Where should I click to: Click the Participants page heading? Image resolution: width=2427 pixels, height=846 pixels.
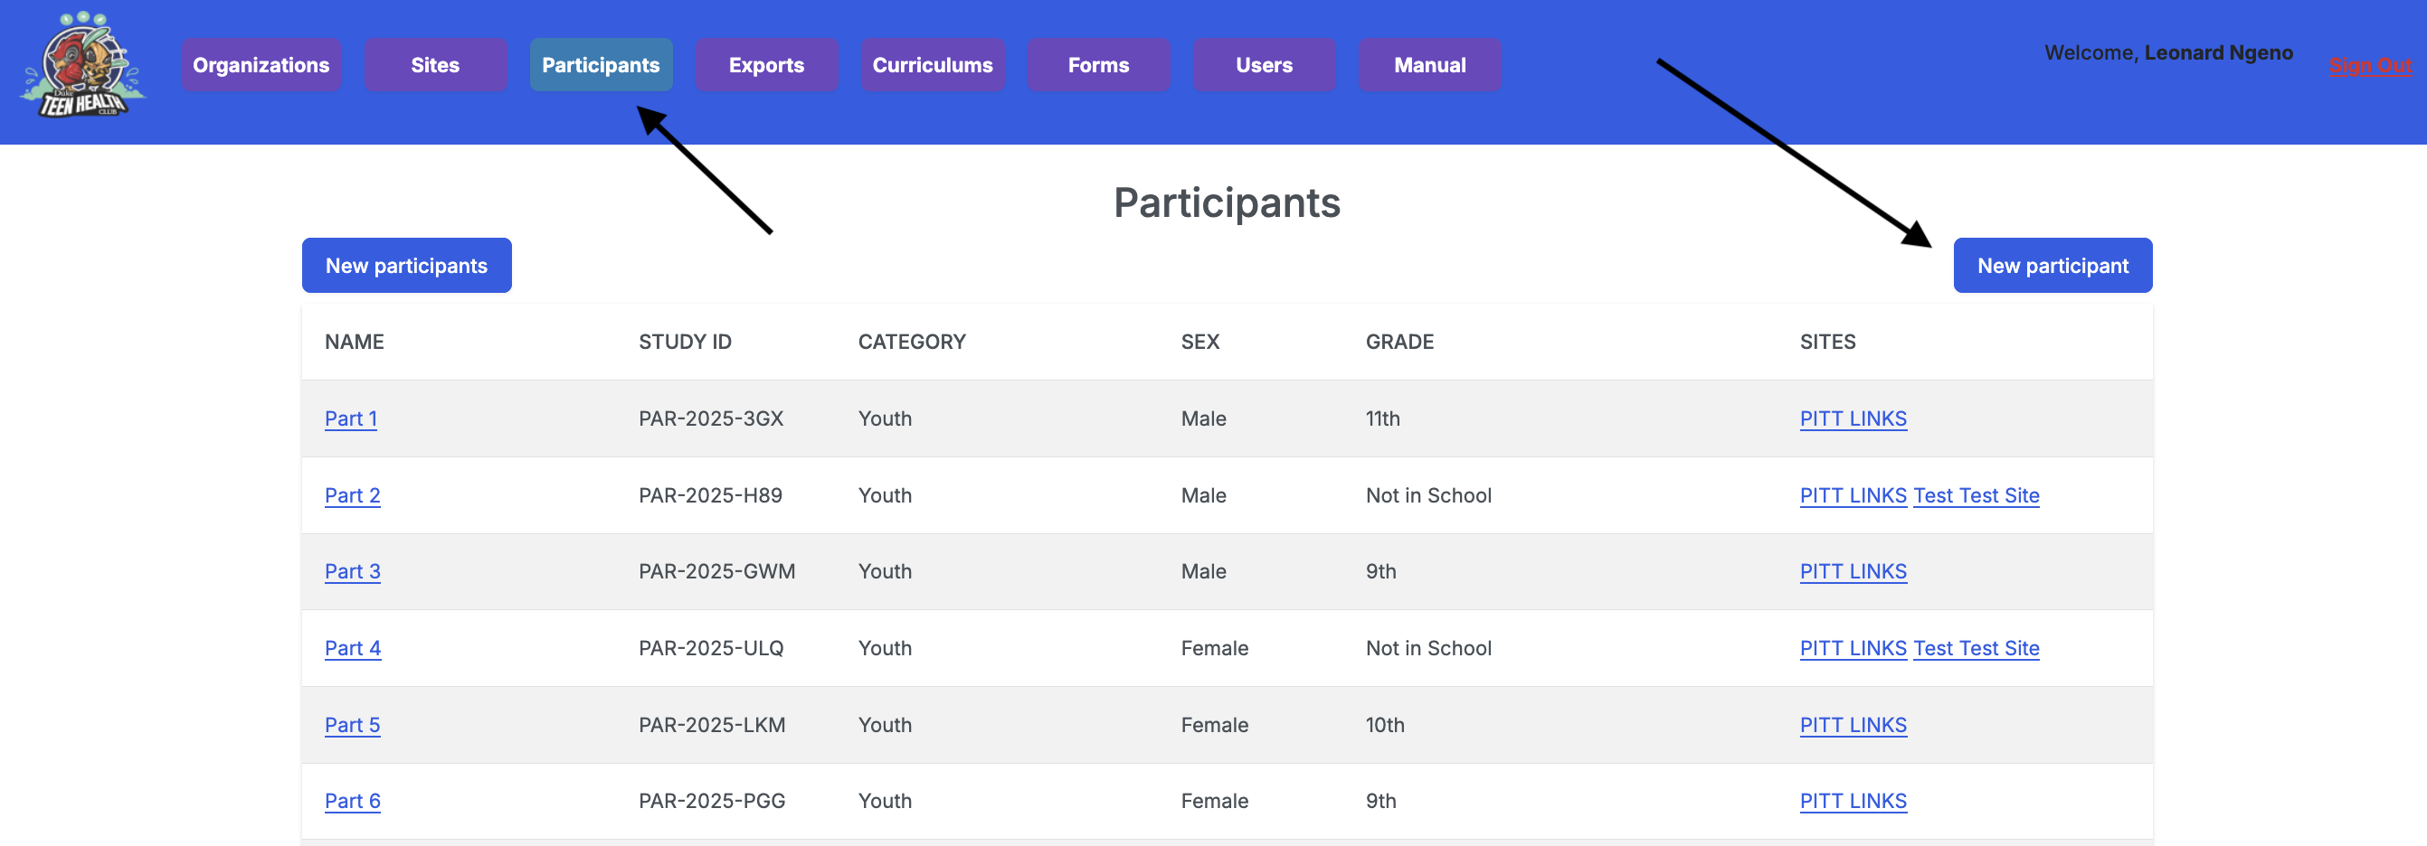(1227, 202)
